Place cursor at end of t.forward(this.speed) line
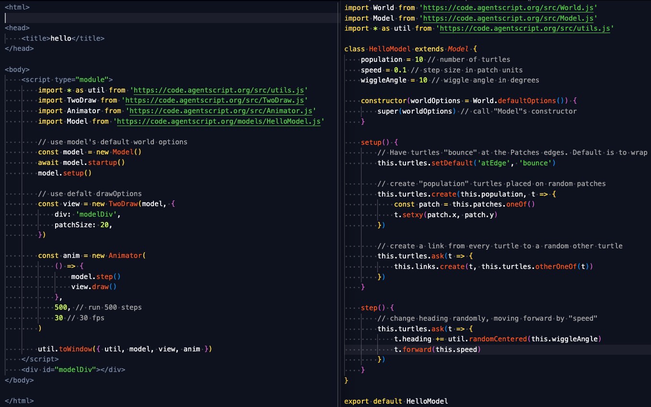This screenshot has height=407, width=651. (481, 349)
